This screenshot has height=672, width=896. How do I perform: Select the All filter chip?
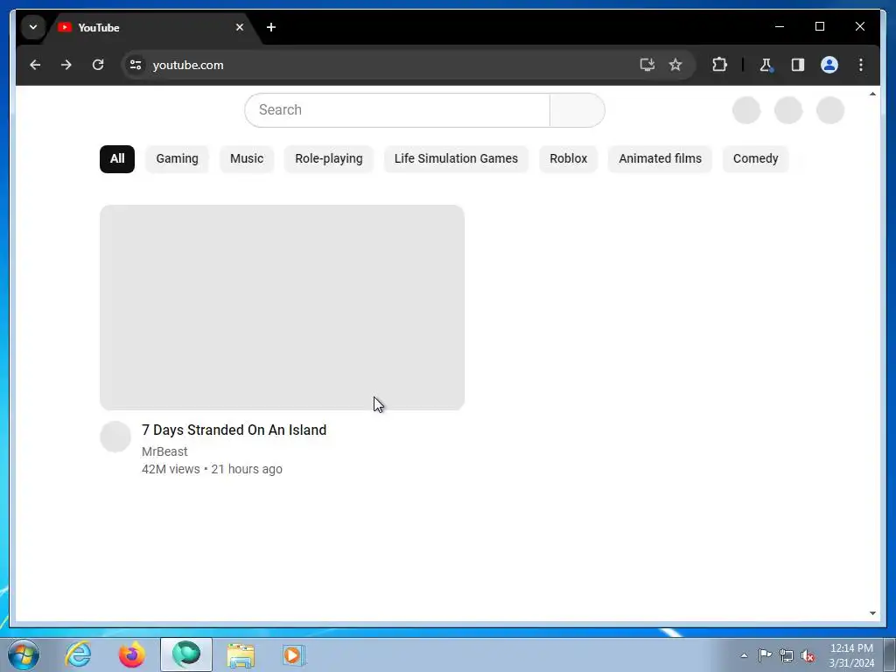click(117, 159)
